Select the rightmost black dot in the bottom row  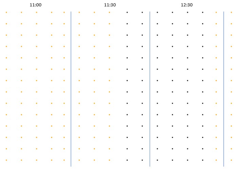click(203, 160)
